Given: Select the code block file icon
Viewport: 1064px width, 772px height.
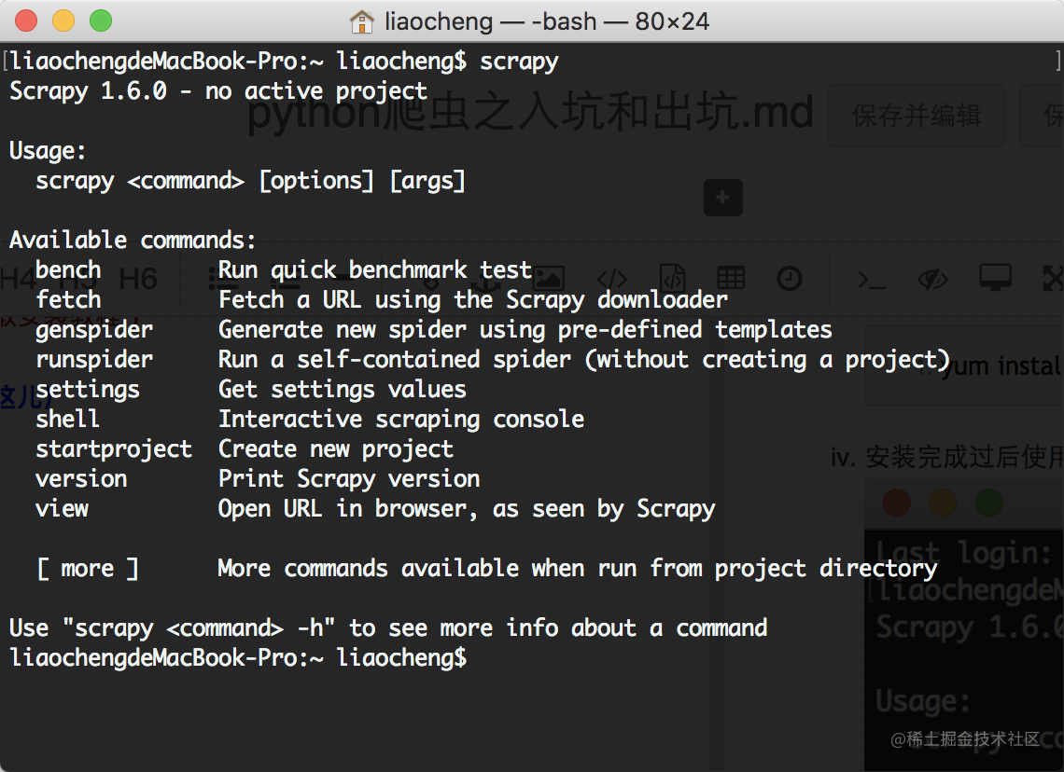Looking at the screenshot, I should click(672, 279).
